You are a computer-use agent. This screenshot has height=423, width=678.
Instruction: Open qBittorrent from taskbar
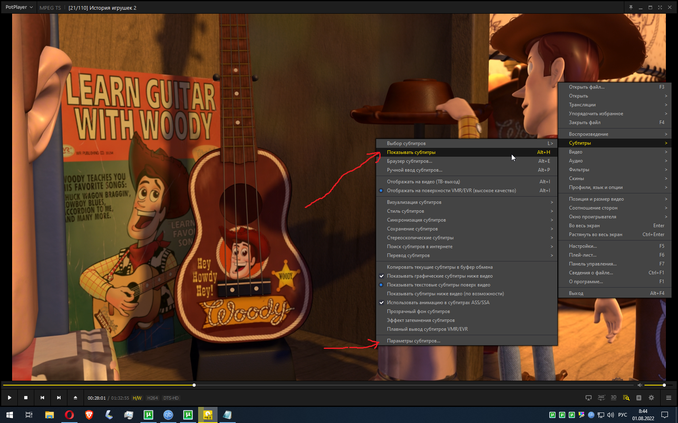pyautogui.click(x=168, y=415)
